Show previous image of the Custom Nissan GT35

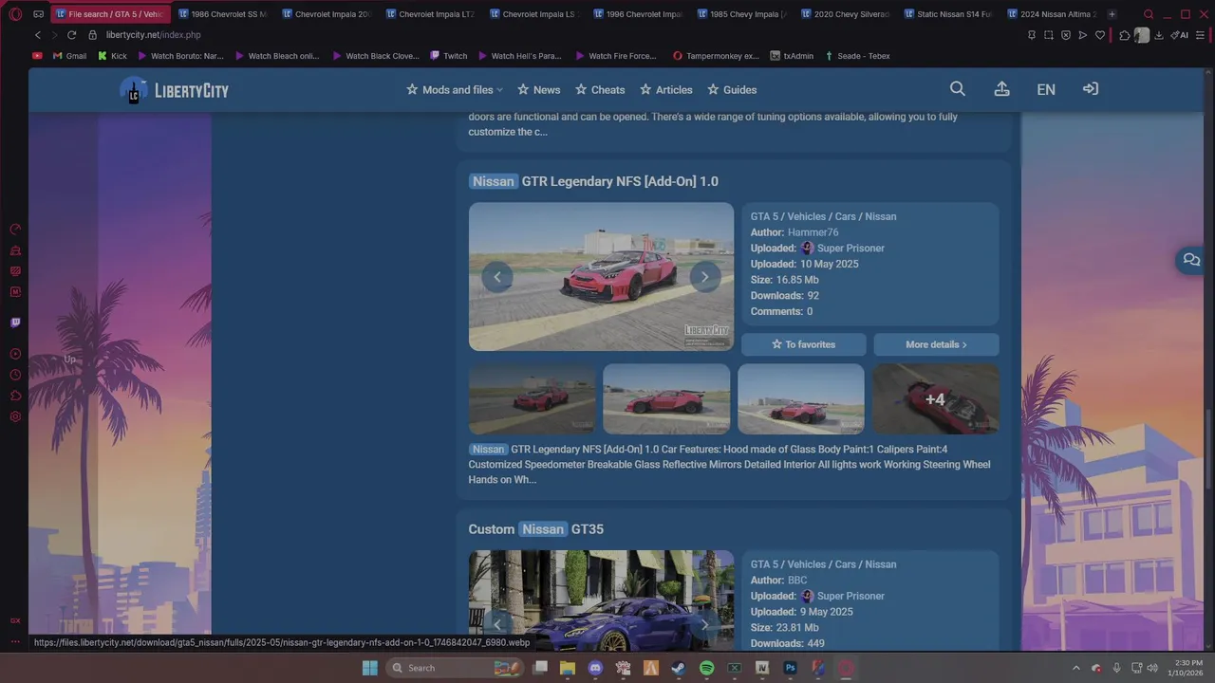(x=496, y=624)
